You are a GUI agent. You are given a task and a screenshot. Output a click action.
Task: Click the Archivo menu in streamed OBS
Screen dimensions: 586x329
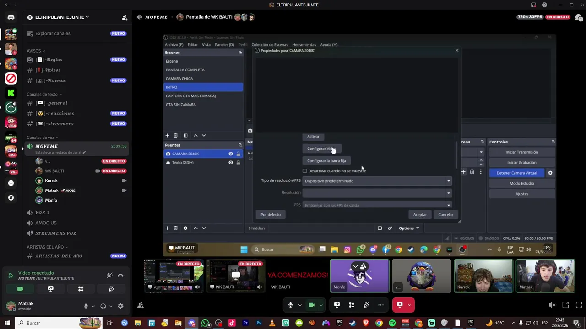(174, 45)
